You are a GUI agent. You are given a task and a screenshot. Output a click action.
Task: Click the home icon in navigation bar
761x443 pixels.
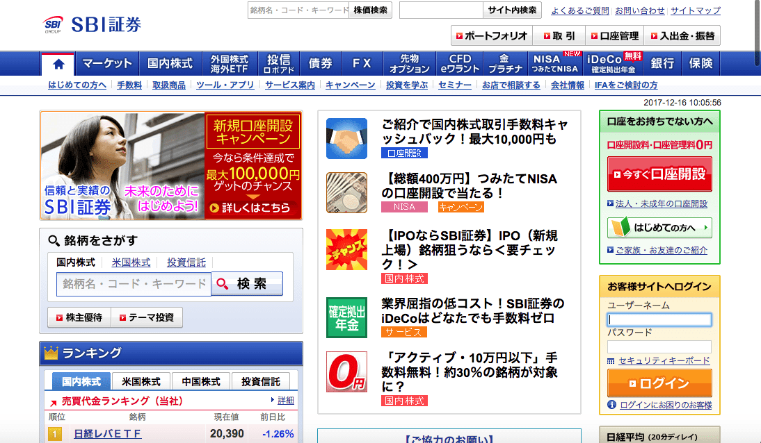[x=58, y=64]
